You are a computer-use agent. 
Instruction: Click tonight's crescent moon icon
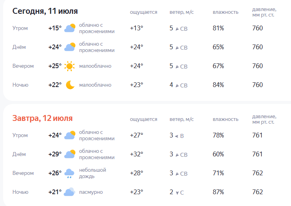70,85
